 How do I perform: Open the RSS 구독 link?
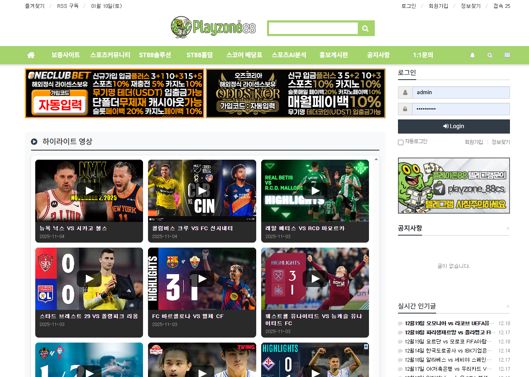coord(68,6)
